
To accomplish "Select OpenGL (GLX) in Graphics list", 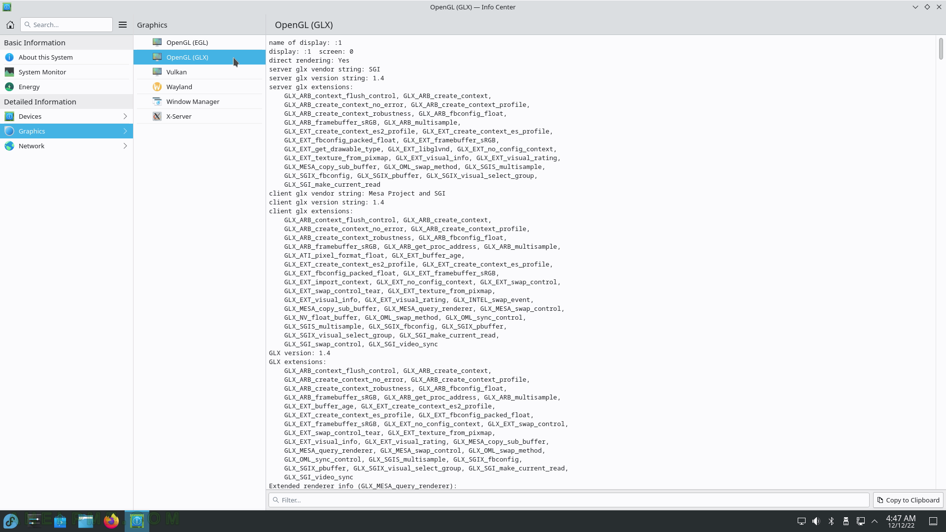I will pos(200,57).
